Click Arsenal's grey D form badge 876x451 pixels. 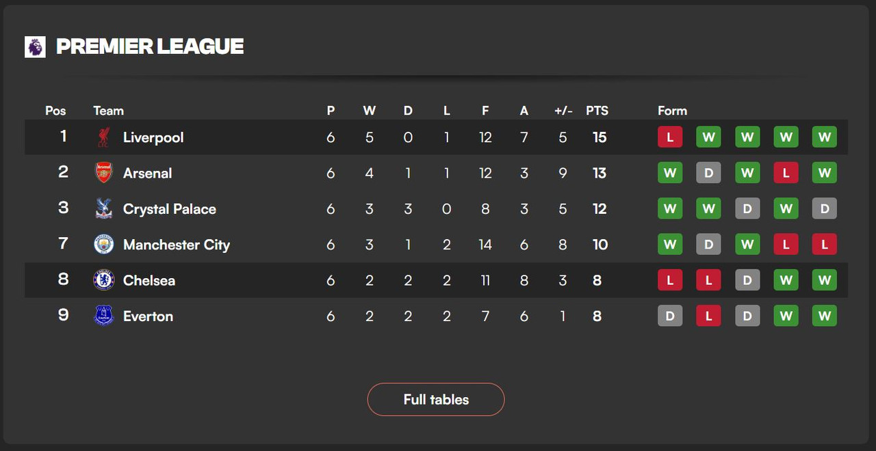pos(708,173)
